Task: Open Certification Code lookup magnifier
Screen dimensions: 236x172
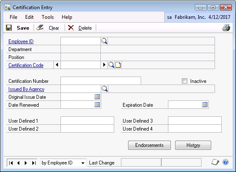Action: click(111, 65)
